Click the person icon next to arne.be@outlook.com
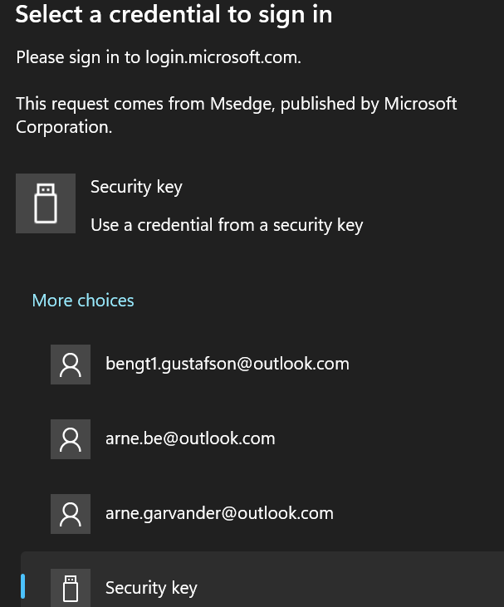The image size is (504, 607). click(x=71, y=439)
